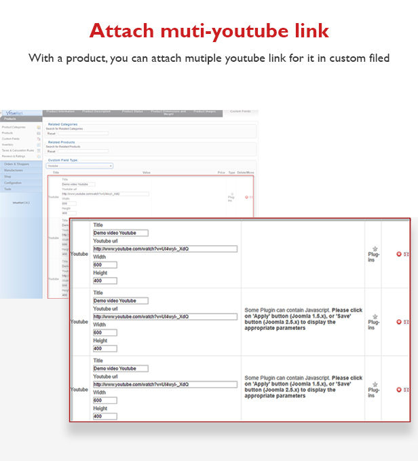Click the Width field in the first enlarged row
The height and width of the screenshot is (461, 418).
[105, 265]
